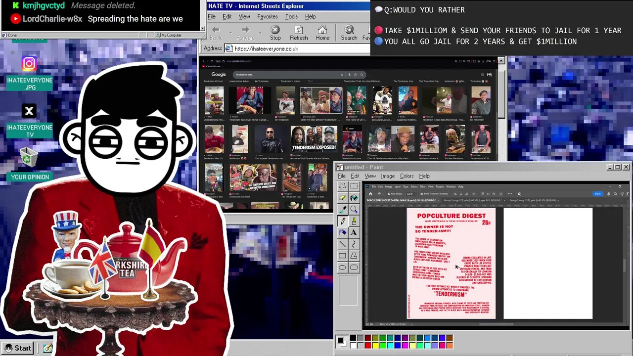Switch to POPCULTURE DIGEST DIGITAL MAG 26.psd tab

403,200
